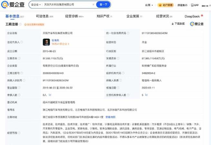Select the organization code 34828534-2
This screenshot has width=211, height=145.
point(149,73)
